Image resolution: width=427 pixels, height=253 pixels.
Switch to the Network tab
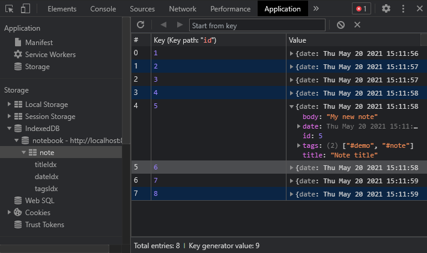pos(182,9)
